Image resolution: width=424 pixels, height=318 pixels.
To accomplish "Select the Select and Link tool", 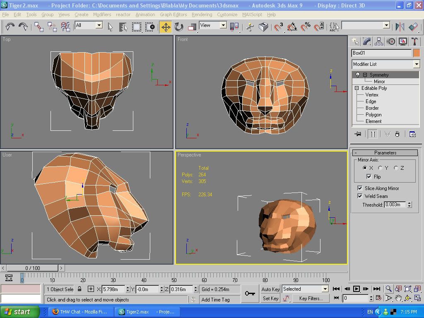I will 39,27.
